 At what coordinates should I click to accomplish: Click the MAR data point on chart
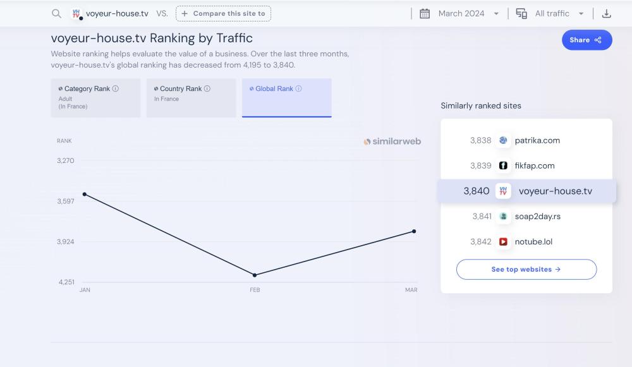[414, 231]
